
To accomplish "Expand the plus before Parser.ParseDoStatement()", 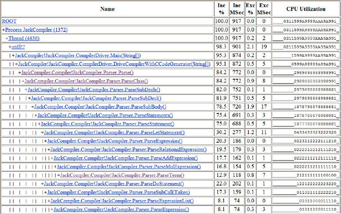I will tap(43, 184).
